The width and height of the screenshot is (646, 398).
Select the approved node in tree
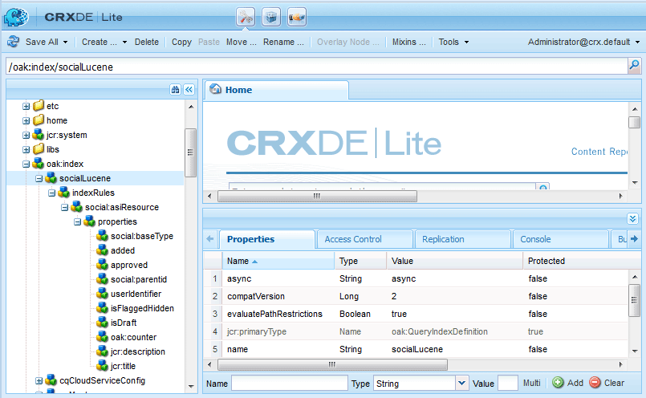129,265
